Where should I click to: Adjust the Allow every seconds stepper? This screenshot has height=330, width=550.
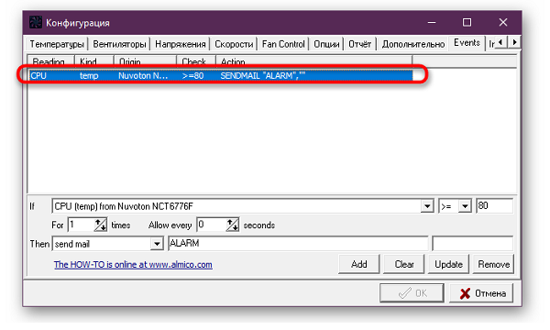[x=232, y=225]
